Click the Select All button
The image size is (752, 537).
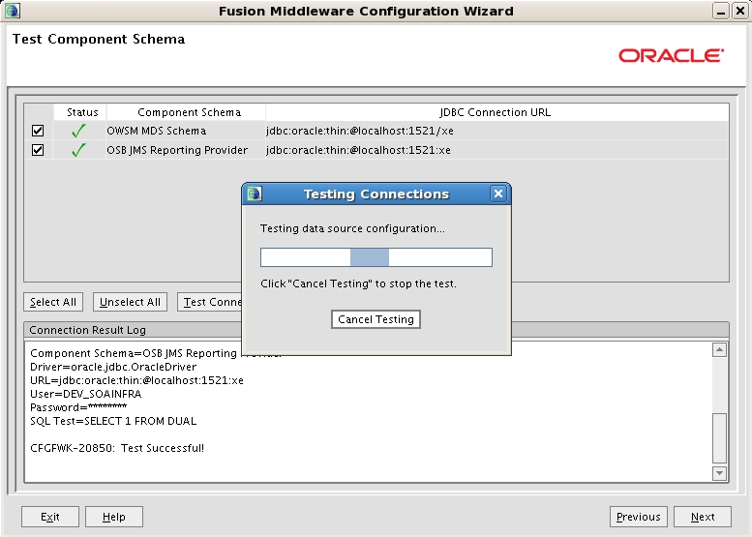(53, 302)
